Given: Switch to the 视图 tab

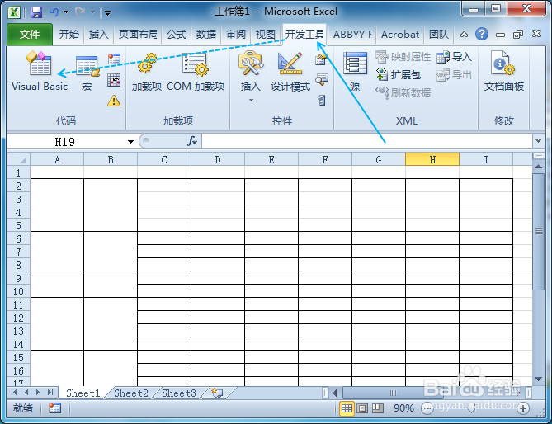Looking at the screenshot, I should click(x=265, y=34).
